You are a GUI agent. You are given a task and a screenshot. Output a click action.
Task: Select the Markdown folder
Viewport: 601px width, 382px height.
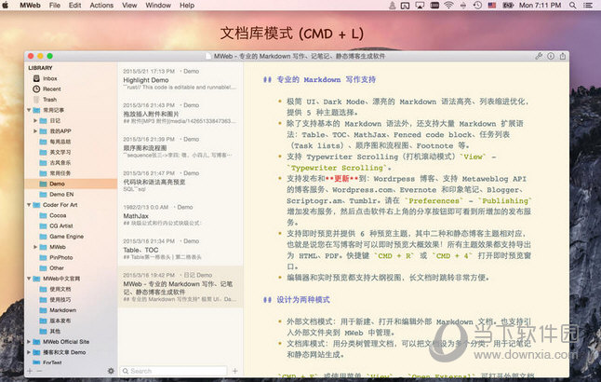click(62, 310)
